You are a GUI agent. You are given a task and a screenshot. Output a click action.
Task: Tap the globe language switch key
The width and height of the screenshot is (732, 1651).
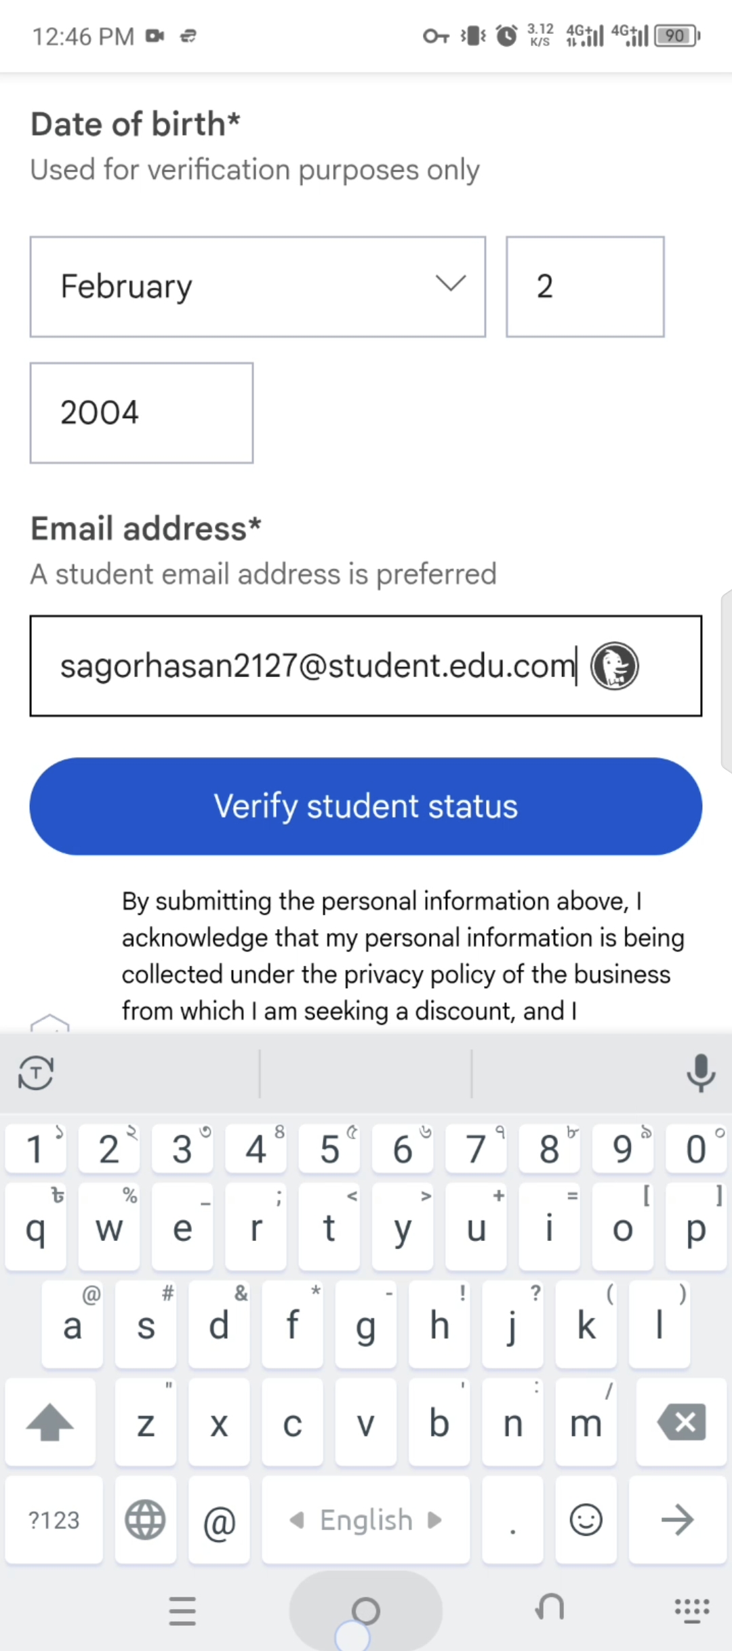pos(146,1520)
